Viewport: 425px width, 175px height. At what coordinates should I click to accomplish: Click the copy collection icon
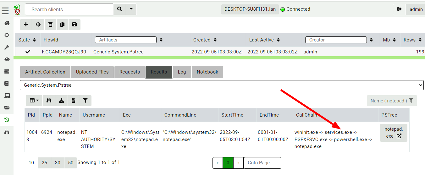(x=62, y=25)
